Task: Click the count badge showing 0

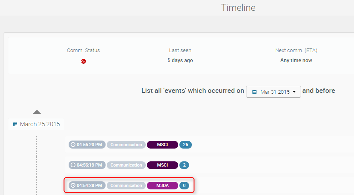Action: pyautogui.click(x=184, y=185)
